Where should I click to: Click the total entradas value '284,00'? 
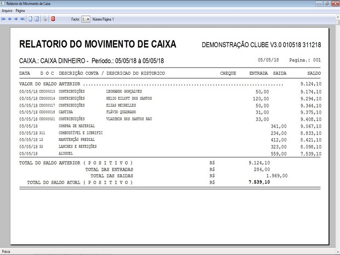click(262, 170)
